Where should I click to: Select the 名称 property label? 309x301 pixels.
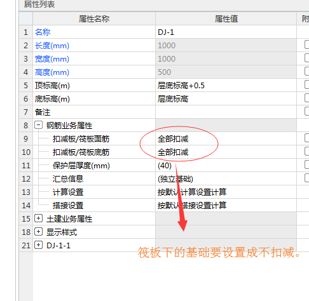coord(43,32)
